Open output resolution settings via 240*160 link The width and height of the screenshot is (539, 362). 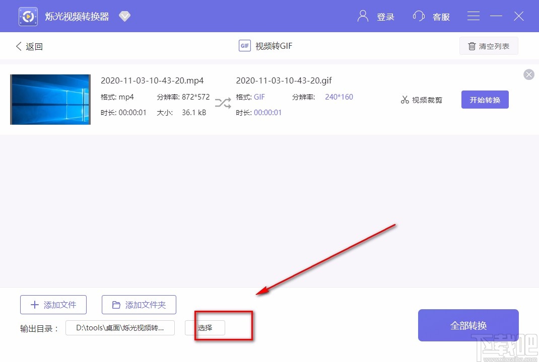339,97
